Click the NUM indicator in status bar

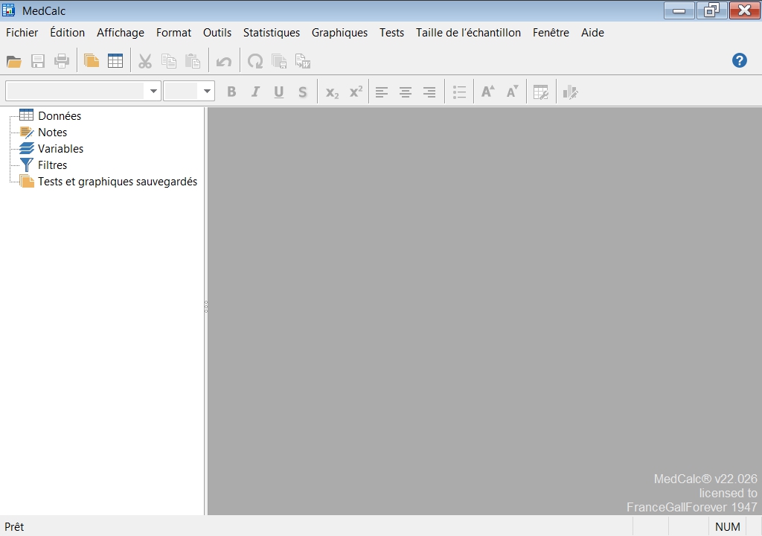coord(728,527)
